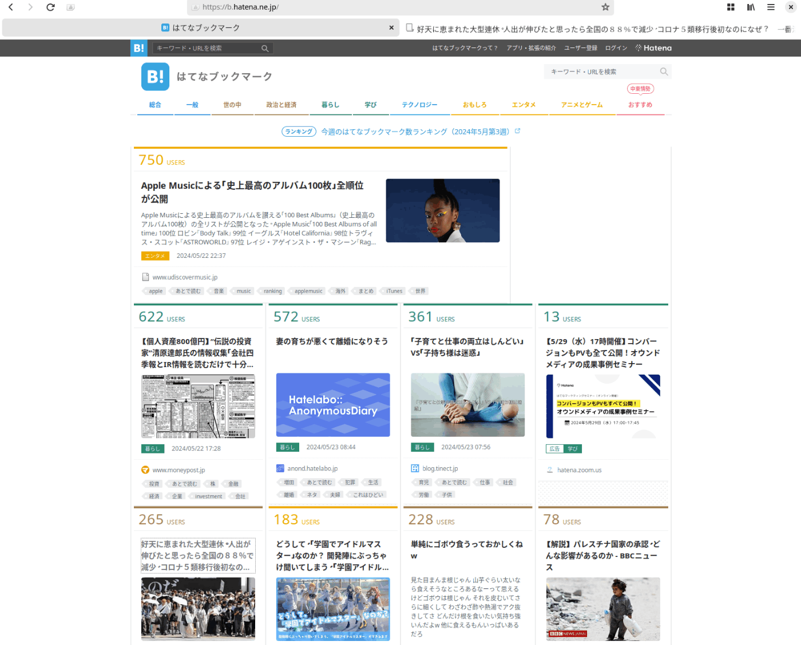Viewport: 801px width, 645px height.
Task: Open the Apple Music 100 best albums headline
Action: point(252,192)
